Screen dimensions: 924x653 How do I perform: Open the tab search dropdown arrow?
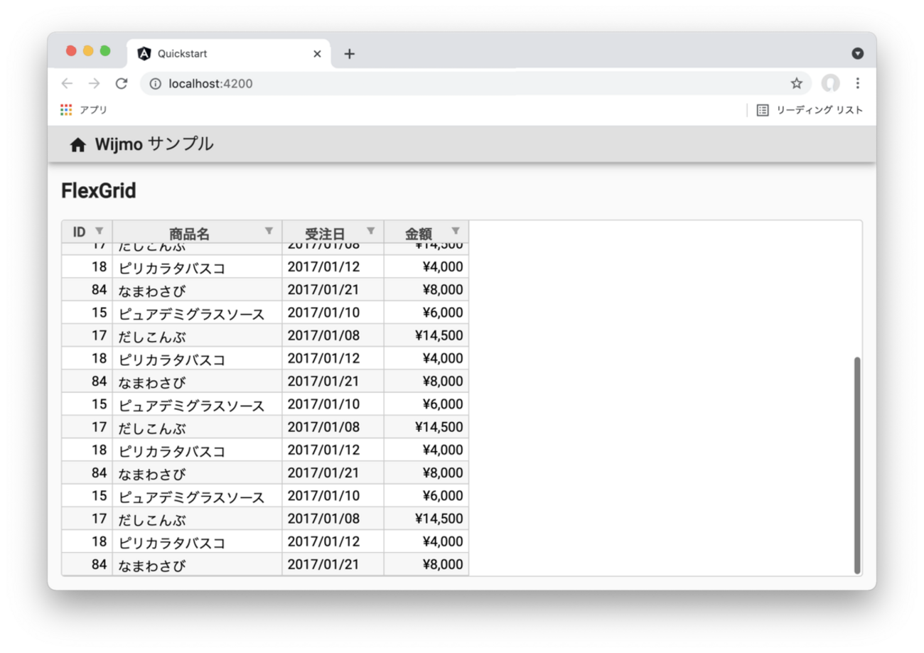[x=858, y=54]
